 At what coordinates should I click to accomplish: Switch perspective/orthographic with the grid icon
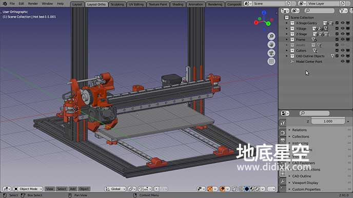pos(271,61)
